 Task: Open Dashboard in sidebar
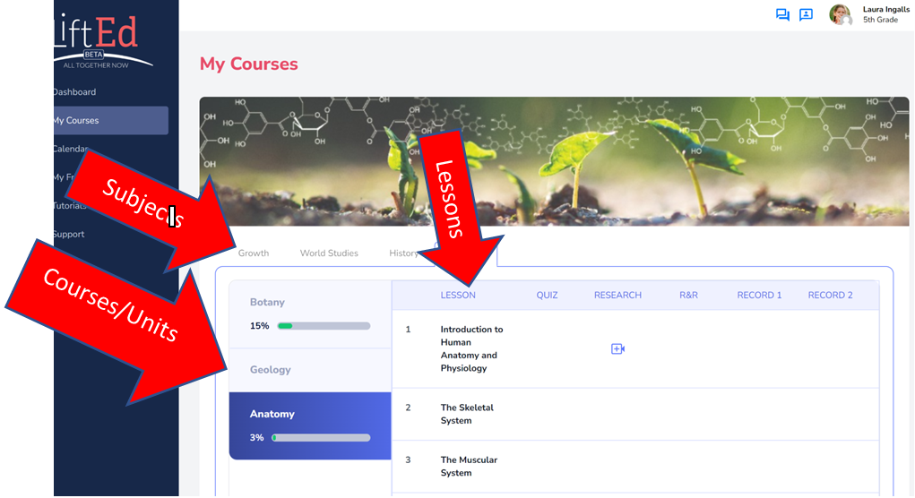tap(74, 92)
